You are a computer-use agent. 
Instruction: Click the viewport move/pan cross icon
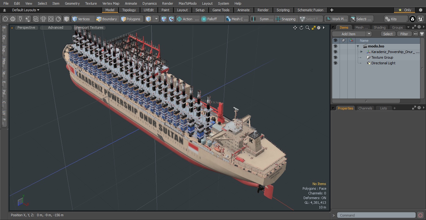(295, 28)
